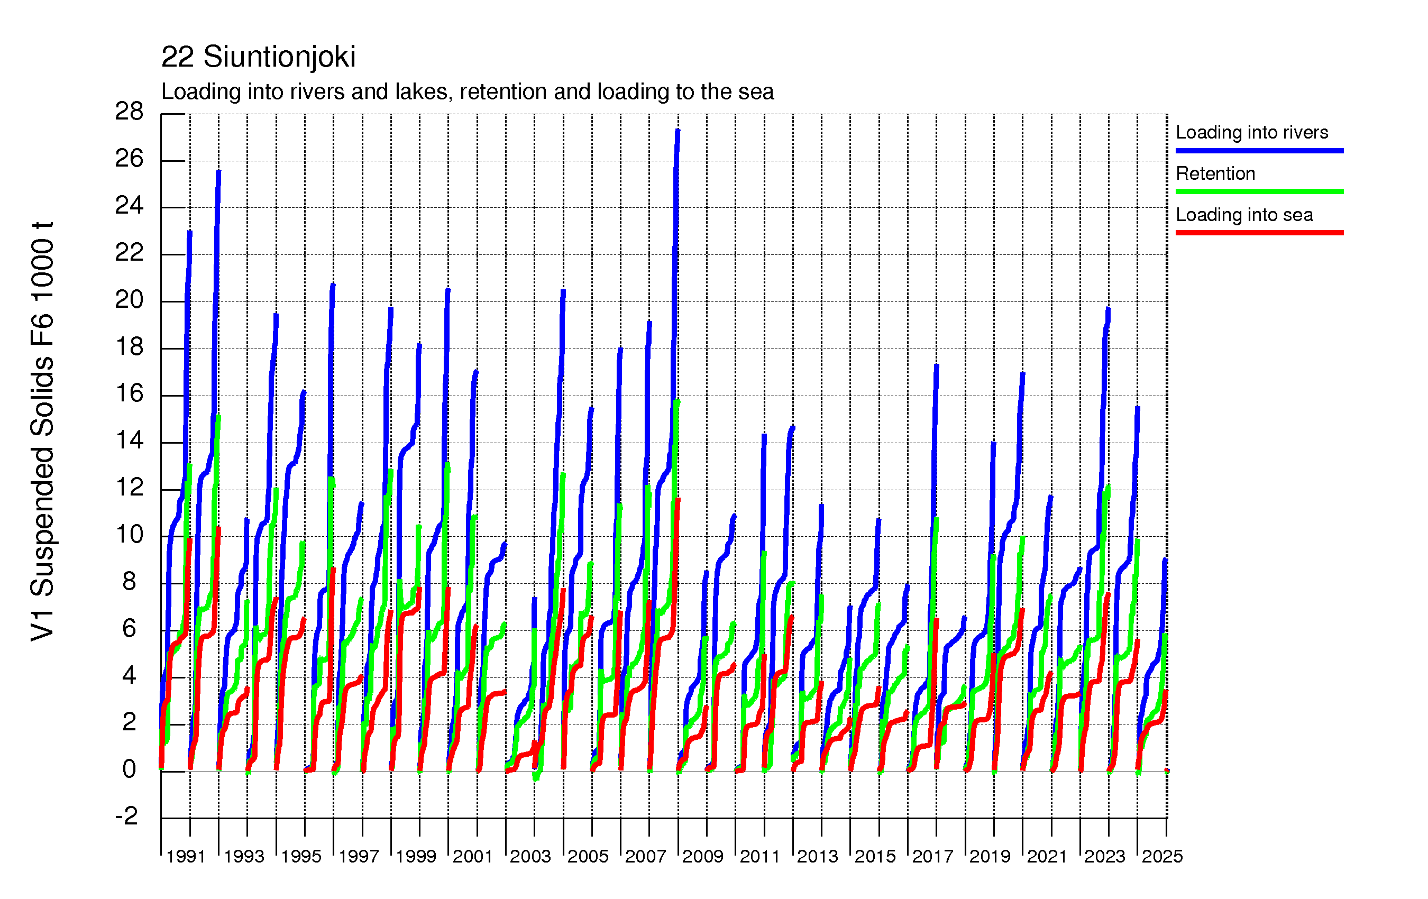Click the 28 y-axis tick value

click(x=129, y=112)
